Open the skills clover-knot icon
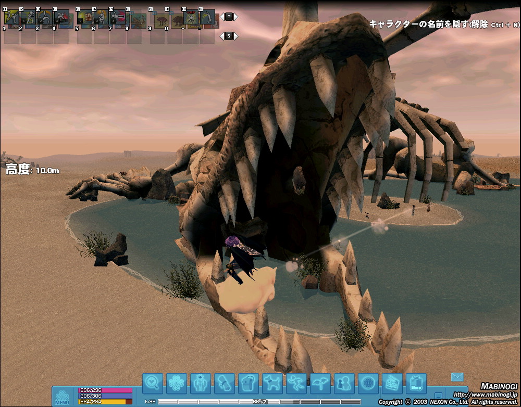Viewport: 521px width, 407px height. pyautogui.click(x=177, y=384)
